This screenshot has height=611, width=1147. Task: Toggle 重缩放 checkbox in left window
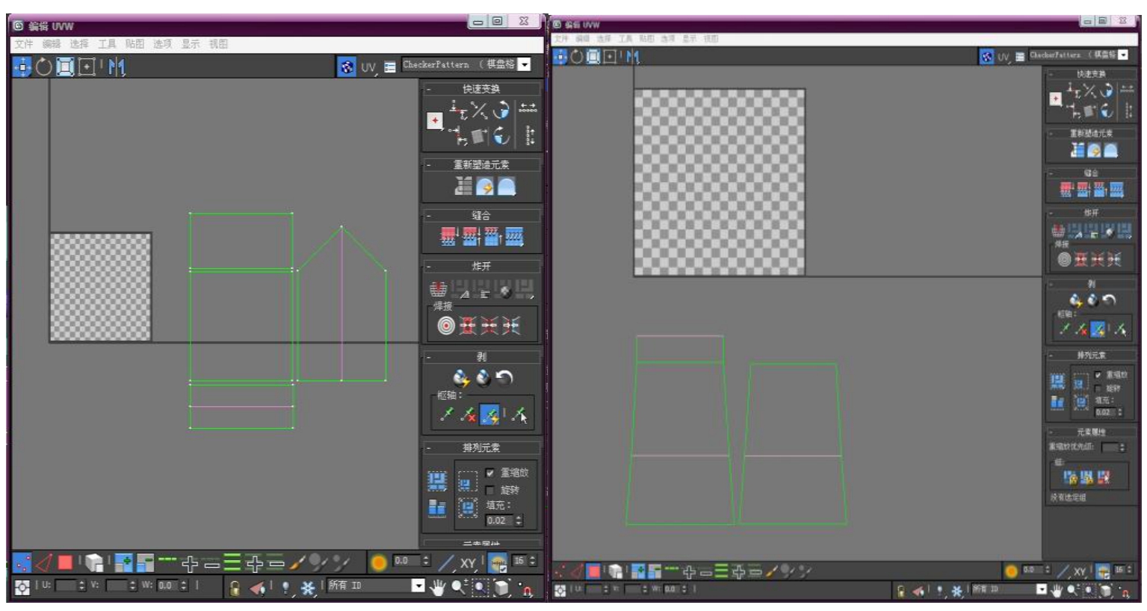(x=490, y=473)
